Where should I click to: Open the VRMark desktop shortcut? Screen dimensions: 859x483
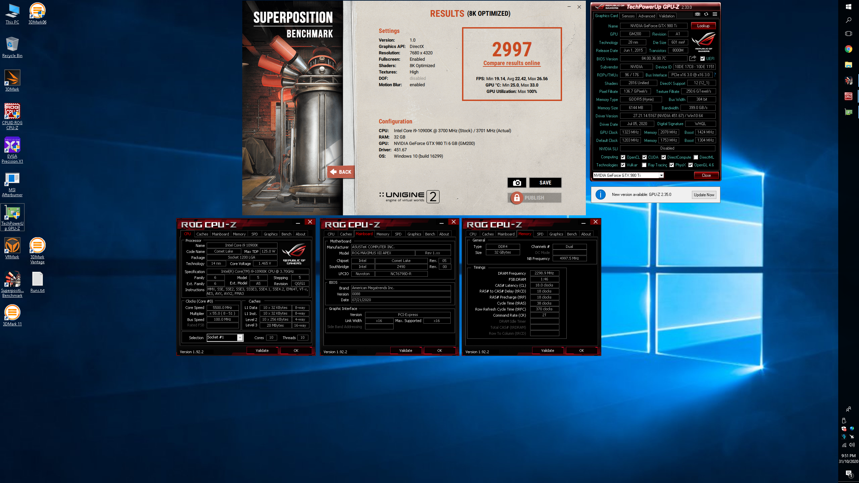coord(12,249)
